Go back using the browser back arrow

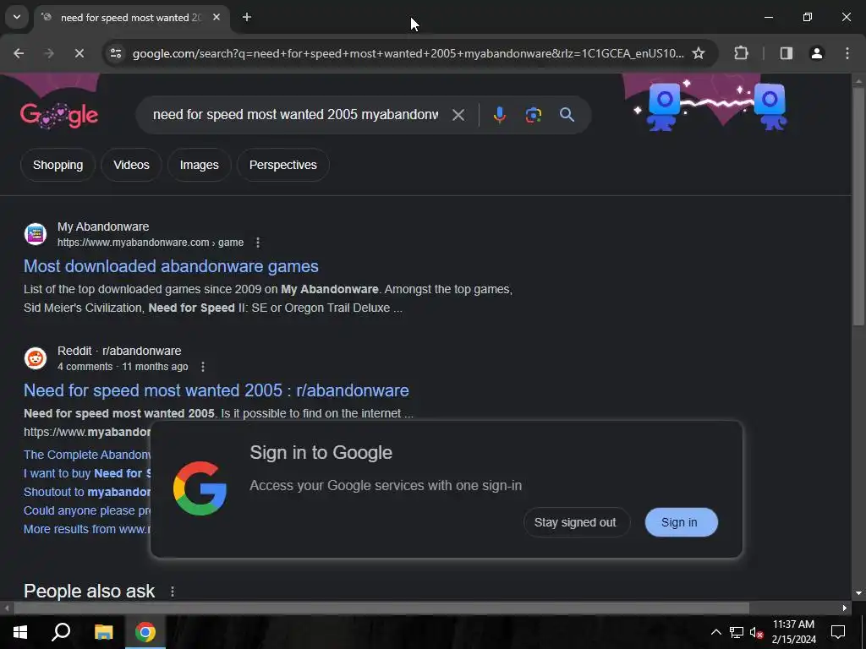coord(19,53)
